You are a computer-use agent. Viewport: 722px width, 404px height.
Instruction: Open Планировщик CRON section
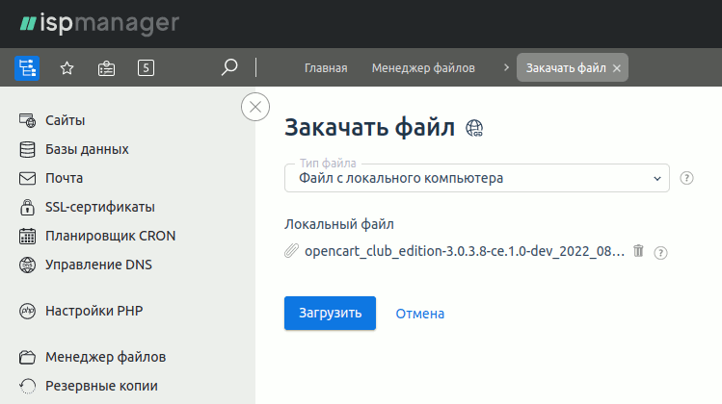[111, 237]
